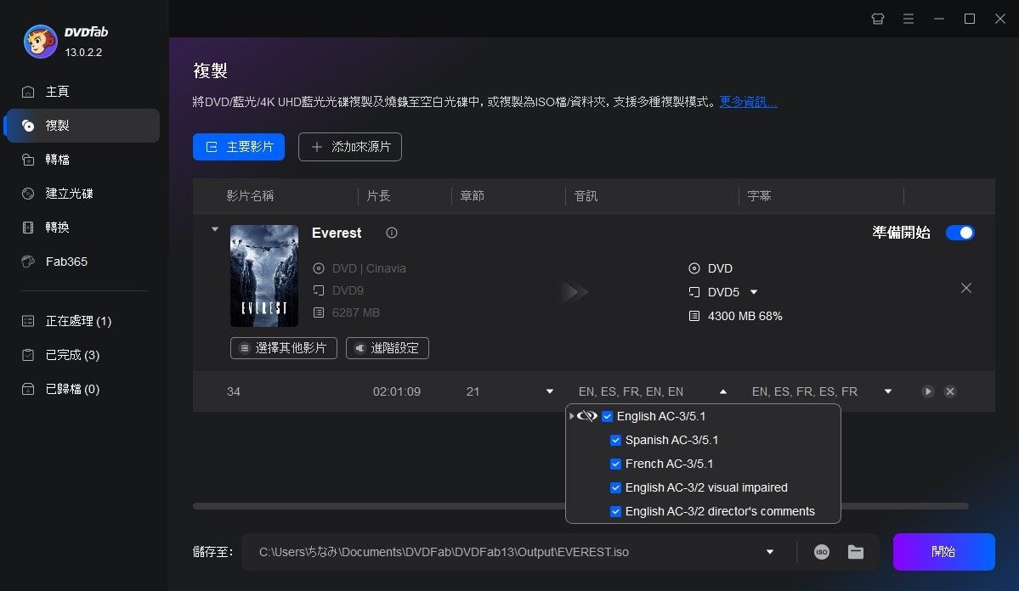Click the DVD output disc icon
The width and height of the screenshot is (1019, 591).
click(694, 268)
